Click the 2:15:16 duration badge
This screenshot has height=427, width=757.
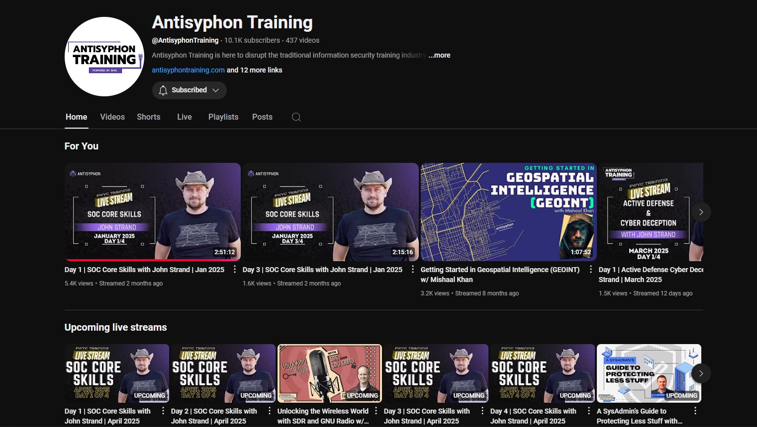403,252
